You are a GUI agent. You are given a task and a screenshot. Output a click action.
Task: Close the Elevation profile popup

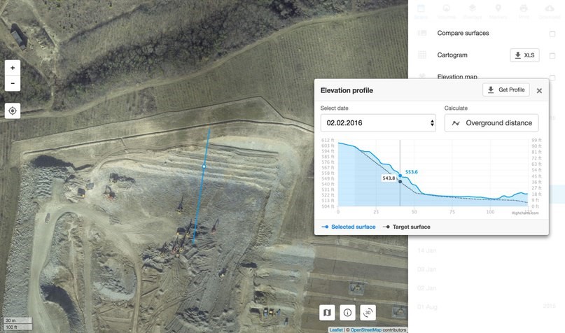pyautogui.click(x=539, y=91)
